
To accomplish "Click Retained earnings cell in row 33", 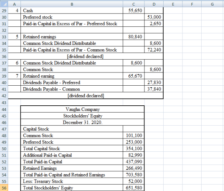I will point(72,37).
